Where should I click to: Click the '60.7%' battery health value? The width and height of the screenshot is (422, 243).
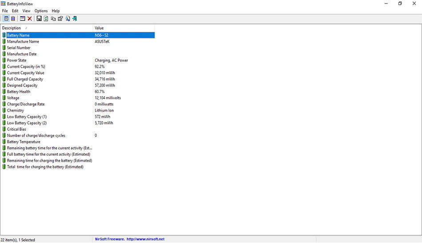[100, 91]
